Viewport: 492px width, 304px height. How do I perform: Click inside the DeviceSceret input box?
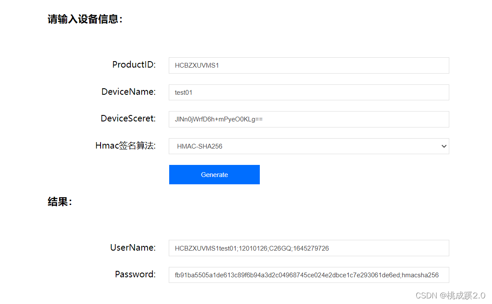pos(309,119)
